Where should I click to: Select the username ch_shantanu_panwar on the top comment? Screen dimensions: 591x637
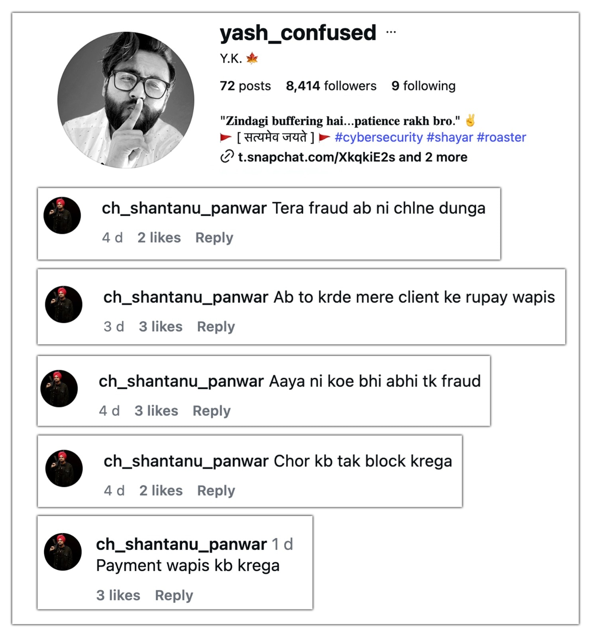pos(184,207)
